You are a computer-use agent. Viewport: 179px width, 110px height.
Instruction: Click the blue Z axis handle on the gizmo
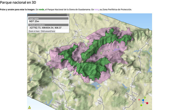143,100
